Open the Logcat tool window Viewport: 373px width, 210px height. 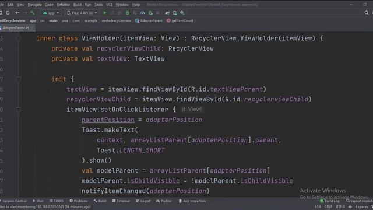pyautogui.click(x=143, y=201)
